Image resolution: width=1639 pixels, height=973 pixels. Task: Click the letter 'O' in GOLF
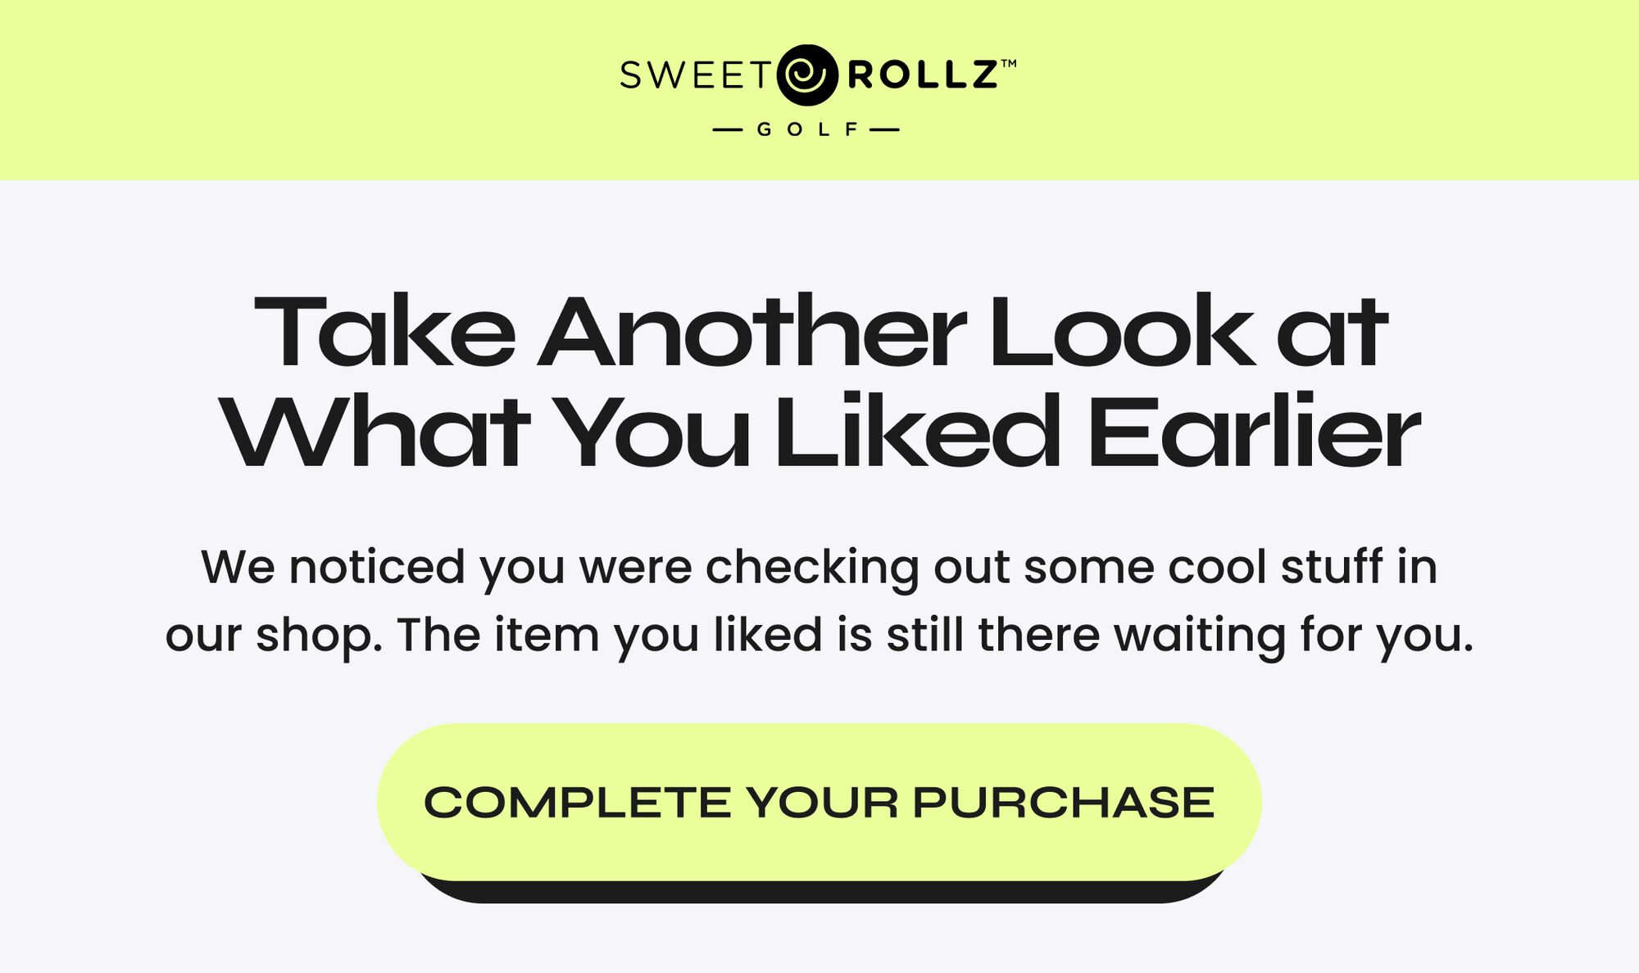pos(795,129)
